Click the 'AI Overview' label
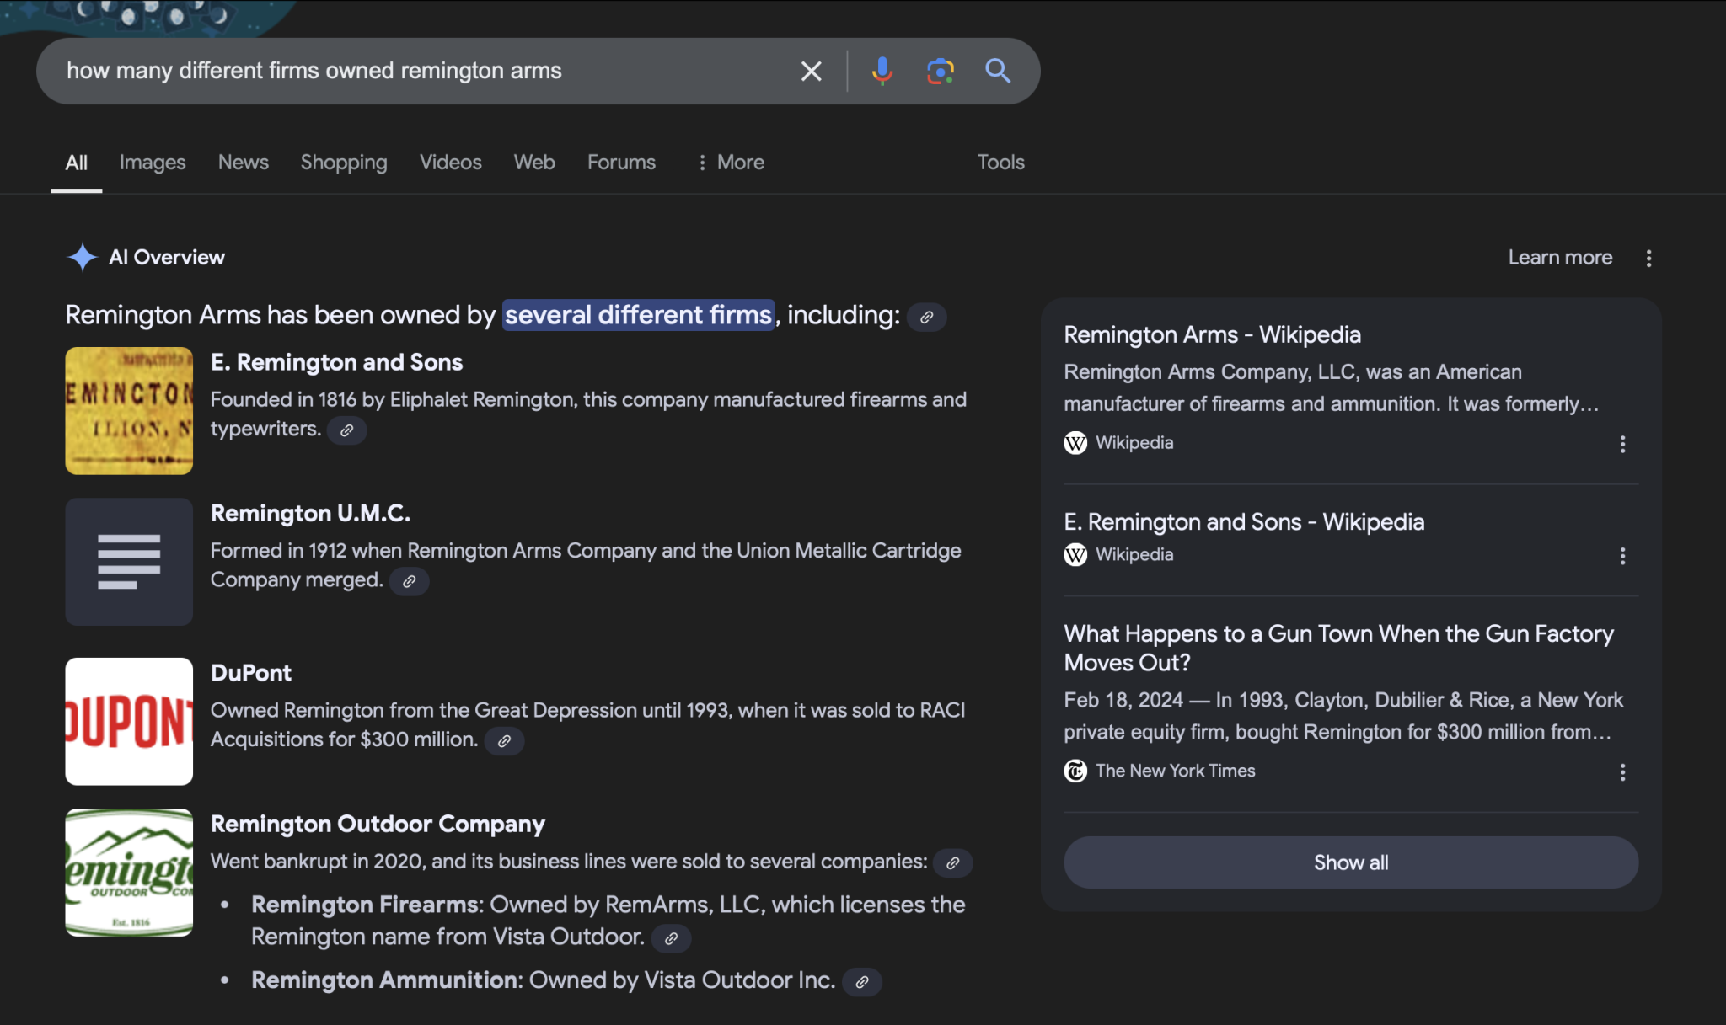This screenshot has width=1726, height=1025. [x=167, y=258]
